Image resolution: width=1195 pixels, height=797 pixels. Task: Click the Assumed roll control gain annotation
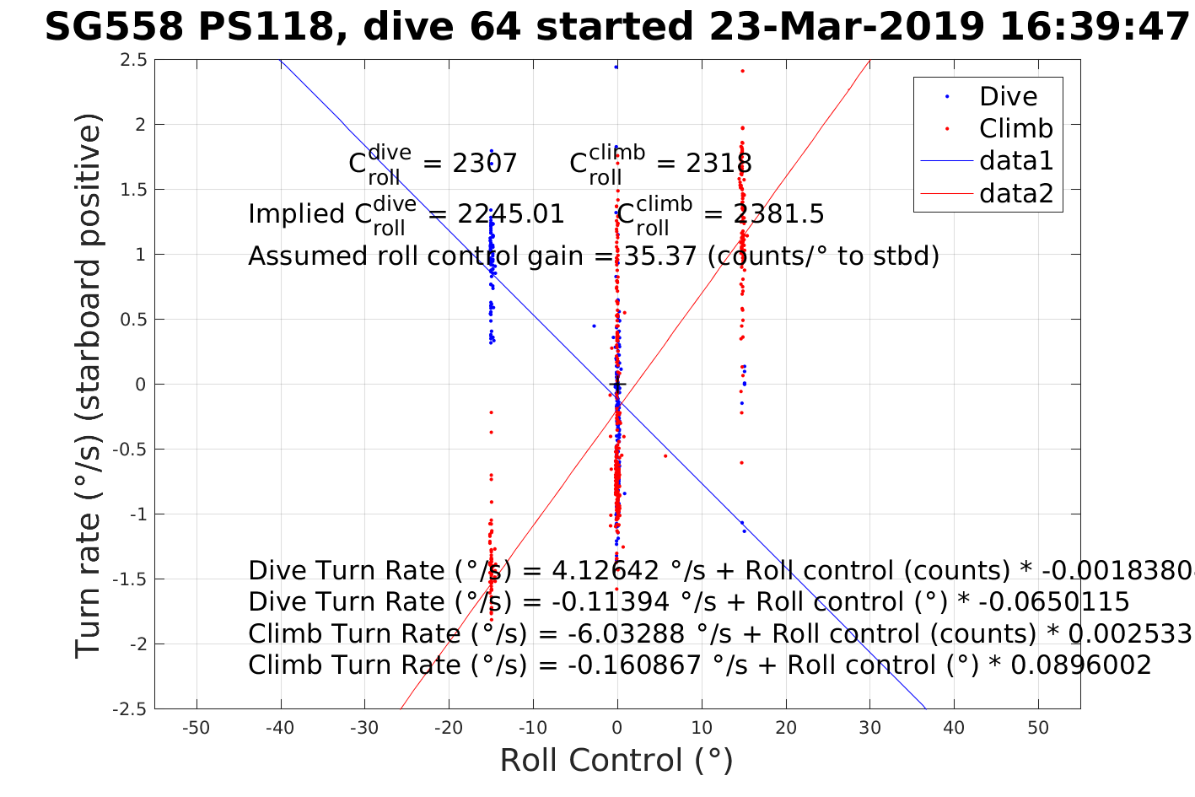point(594,256)
